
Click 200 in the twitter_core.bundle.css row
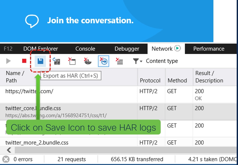[199, 108]
